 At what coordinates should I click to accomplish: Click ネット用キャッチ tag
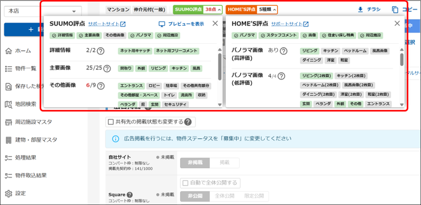(135, 51)
